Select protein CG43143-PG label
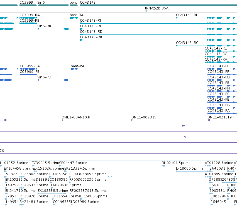 (219, 105)
